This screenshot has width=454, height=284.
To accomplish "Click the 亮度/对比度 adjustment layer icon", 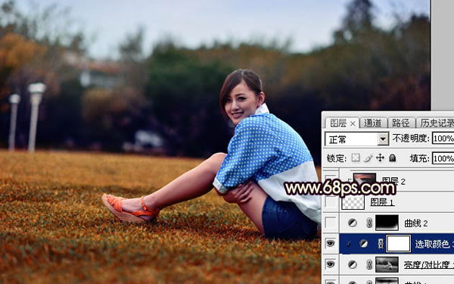I will click(352, 264).
